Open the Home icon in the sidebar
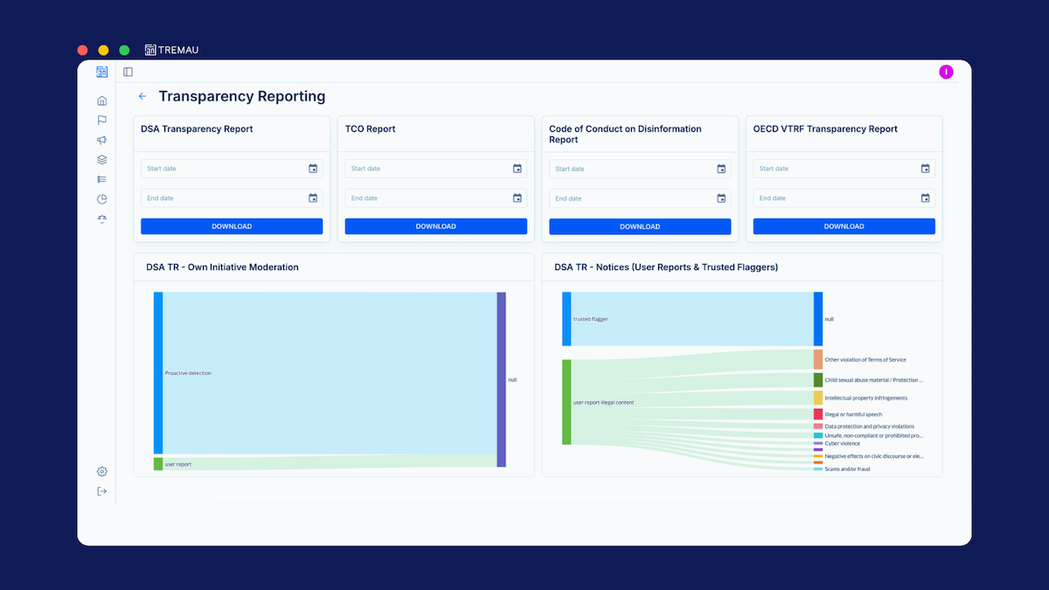 coord(102,101)
